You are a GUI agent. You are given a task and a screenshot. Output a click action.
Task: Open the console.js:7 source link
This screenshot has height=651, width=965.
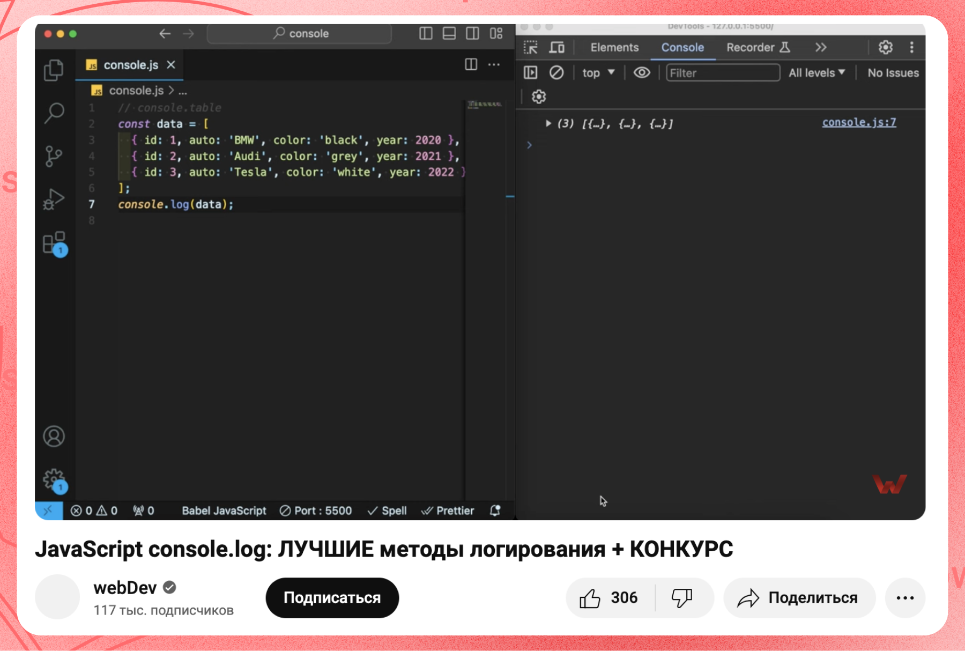(859, 122)
